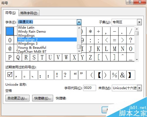Viewport: 147px width, 117px height.
Task: Click the symbol grid scroll-down arrow
Action: (137, 60)
